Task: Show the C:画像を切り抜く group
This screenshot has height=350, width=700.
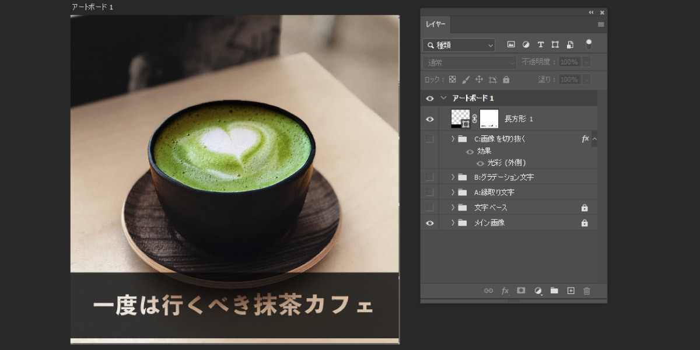Action: tap(430, 139)
